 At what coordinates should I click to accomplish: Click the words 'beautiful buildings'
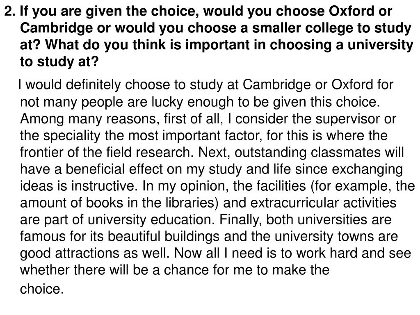164,237
